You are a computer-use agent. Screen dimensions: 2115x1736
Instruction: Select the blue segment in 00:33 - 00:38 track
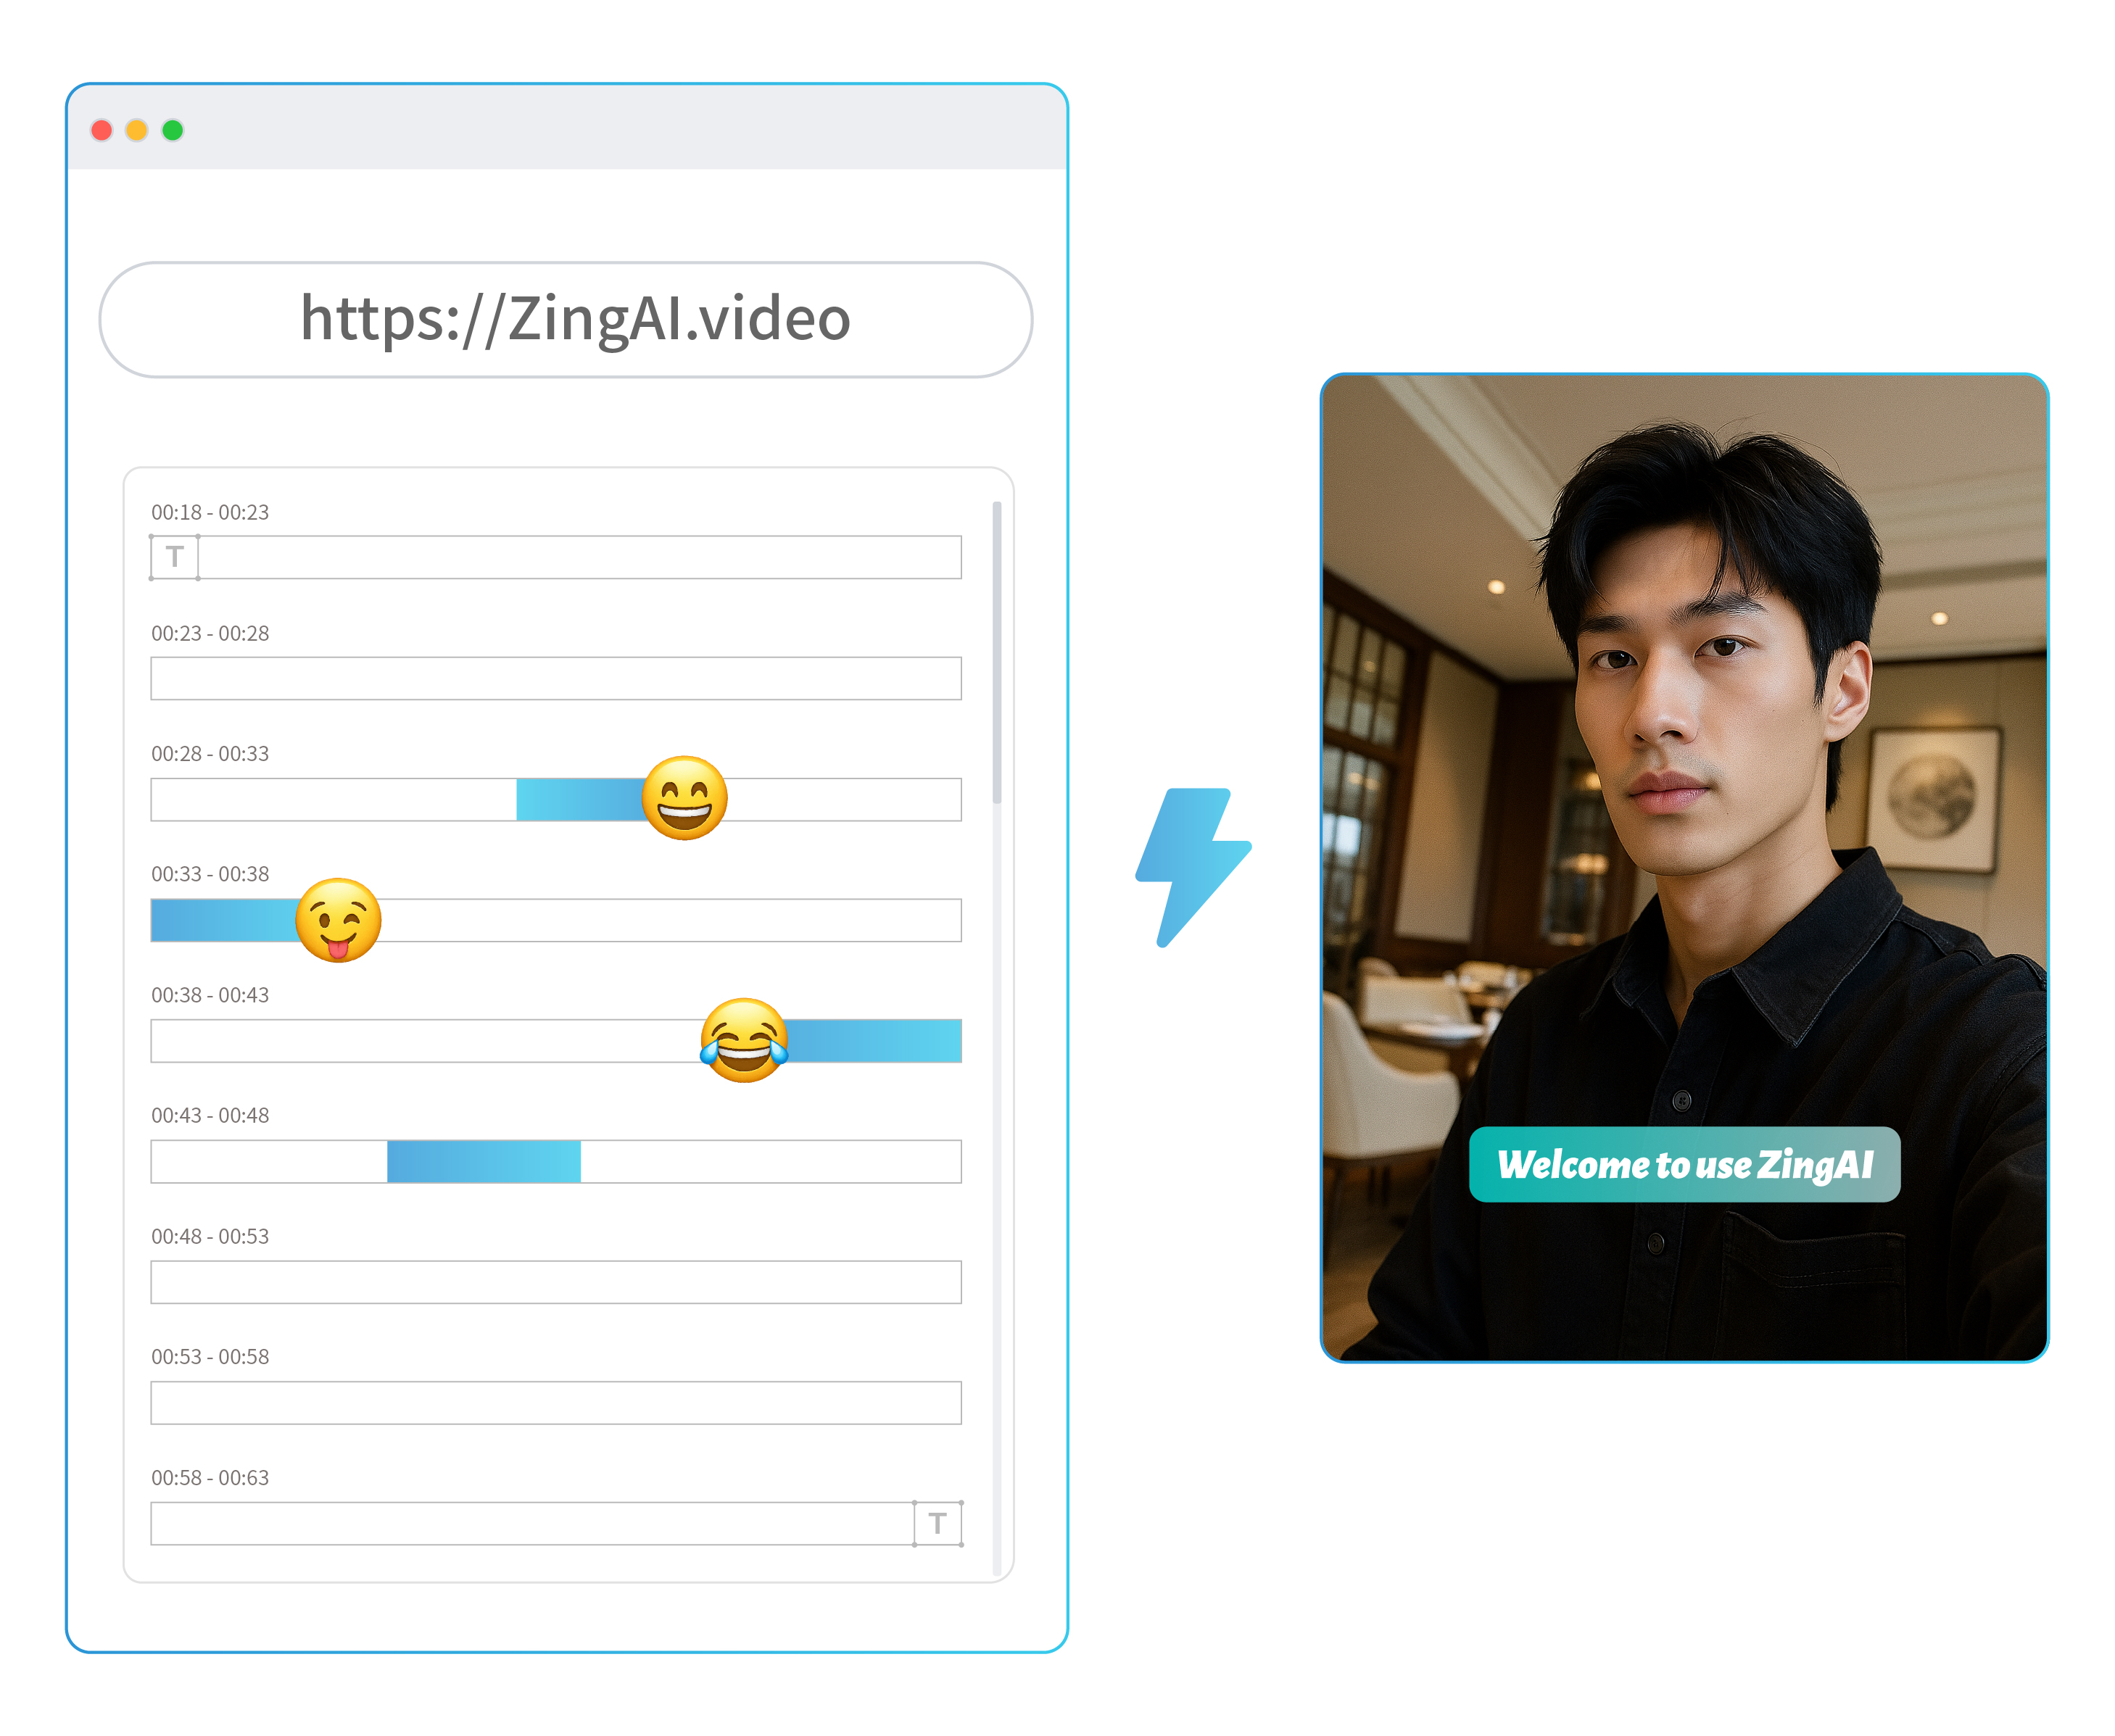tap(222, 920)
